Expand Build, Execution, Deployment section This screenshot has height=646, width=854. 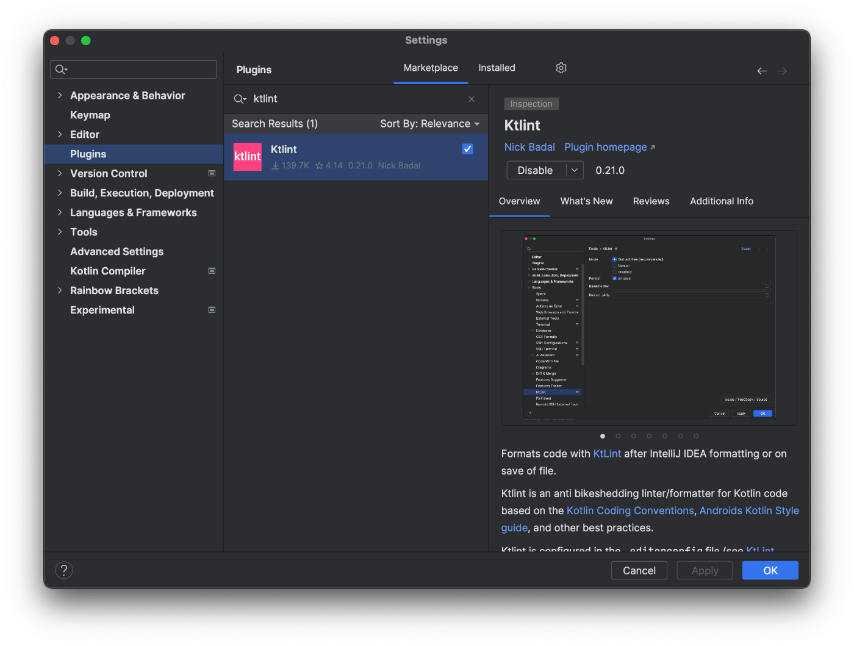(x=60, y=193)
